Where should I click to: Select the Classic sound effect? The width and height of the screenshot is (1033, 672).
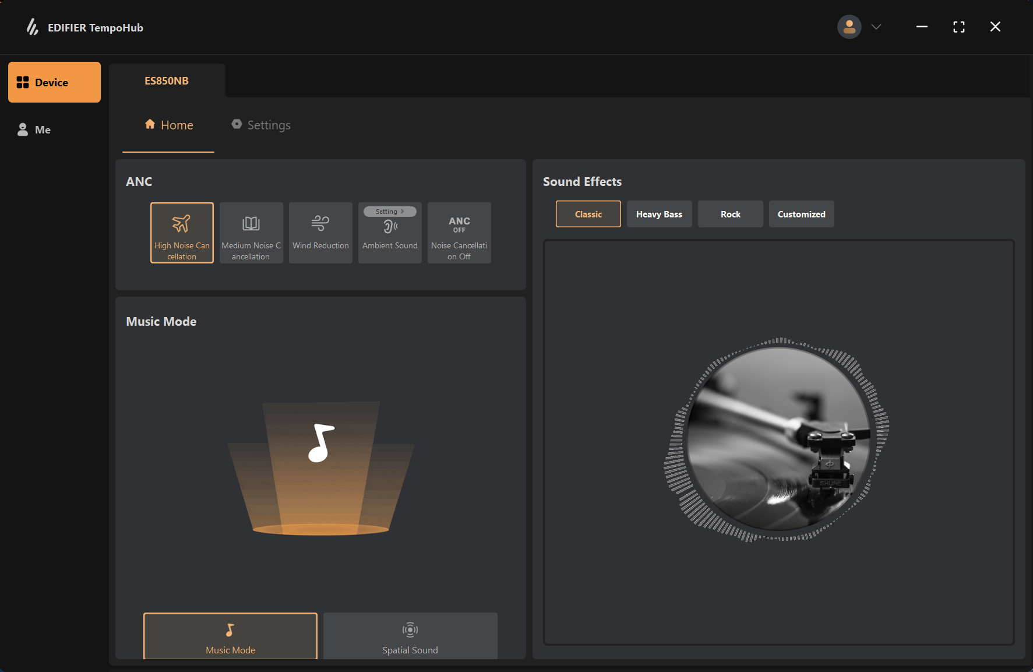588,214
